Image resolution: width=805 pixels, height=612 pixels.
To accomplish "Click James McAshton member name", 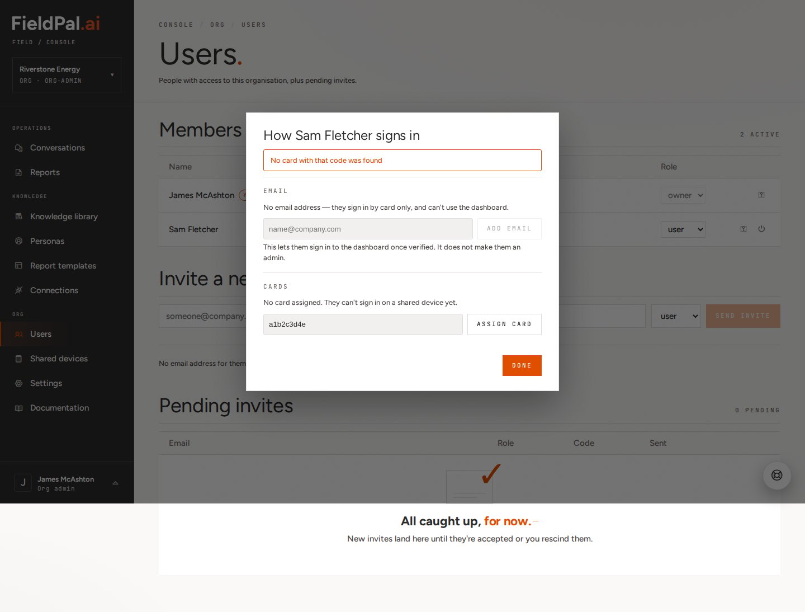I will [x=202, y=195].
